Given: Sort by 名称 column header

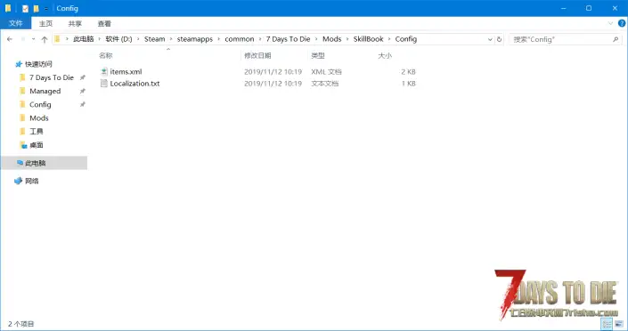Looking at the screenshot, I should [x=106, y=56].
